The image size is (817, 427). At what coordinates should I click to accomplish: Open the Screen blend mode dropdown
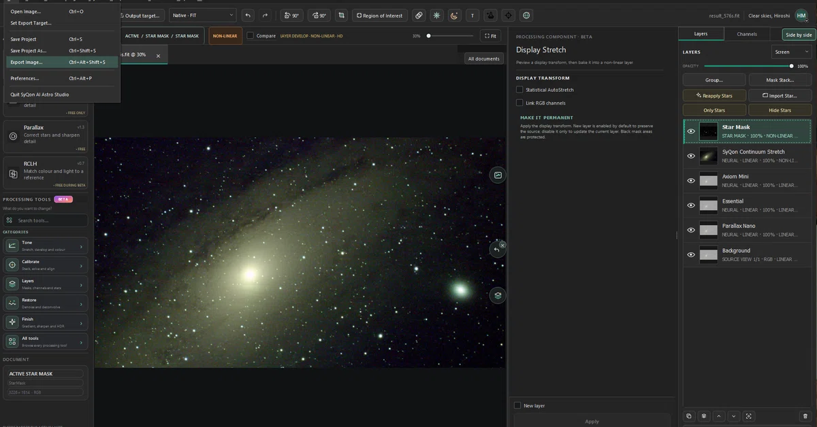coord(792,52)
